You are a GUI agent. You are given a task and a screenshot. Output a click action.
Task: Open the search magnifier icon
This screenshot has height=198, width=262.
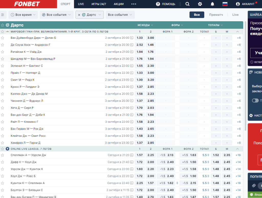click(x=187, y=4)
